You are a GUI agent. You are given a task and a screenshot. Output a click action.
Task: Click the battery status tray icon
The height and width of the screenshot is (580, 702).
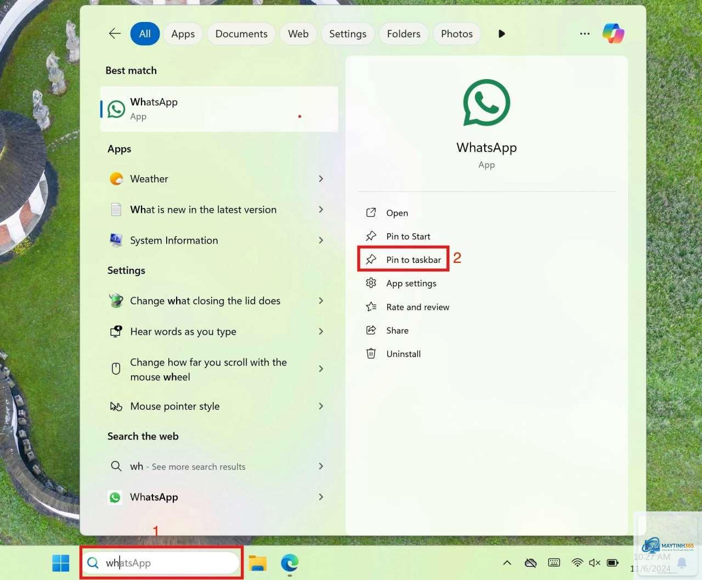(x=613, y=562)
